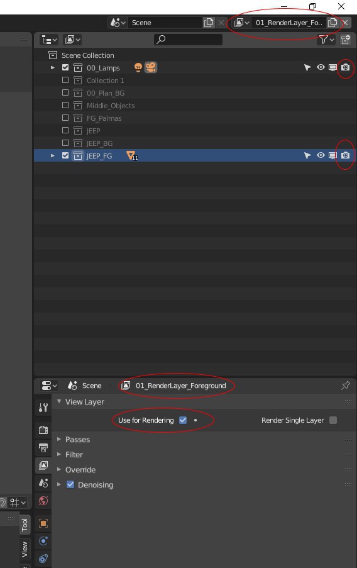Collapse the View Layer panel

(x=59, y=401)
